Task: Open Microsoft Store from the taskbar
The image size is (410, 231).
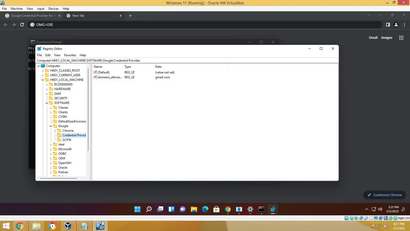Action: pyautogui.click(x=217, y=209)
